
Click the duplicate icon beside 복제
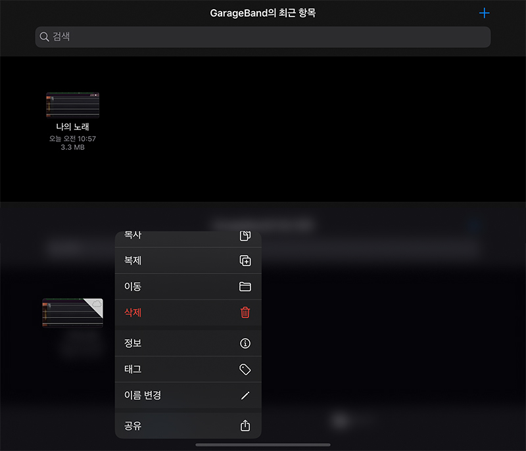coord(245,260)
